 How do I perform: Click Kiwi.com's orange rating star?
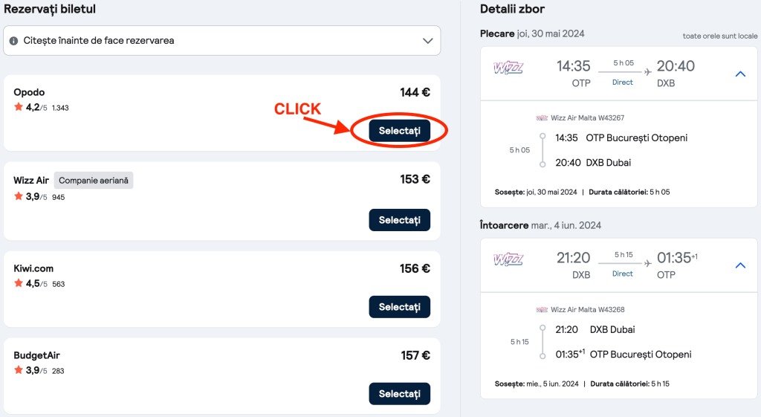tap(18, 283)
